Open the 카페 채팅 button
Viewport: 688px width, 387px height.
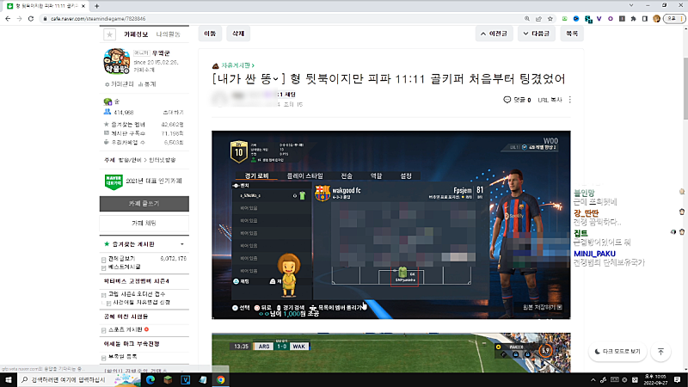click(144, 223)
